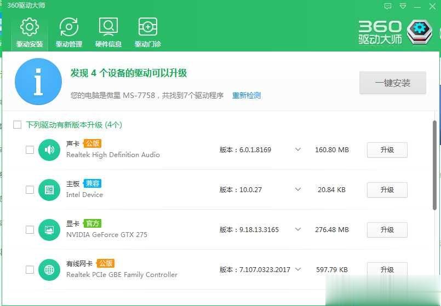Screen dimensions: 441x306
Task: Click the 20.84 KB size value
Action: click(x=331, y=190)
